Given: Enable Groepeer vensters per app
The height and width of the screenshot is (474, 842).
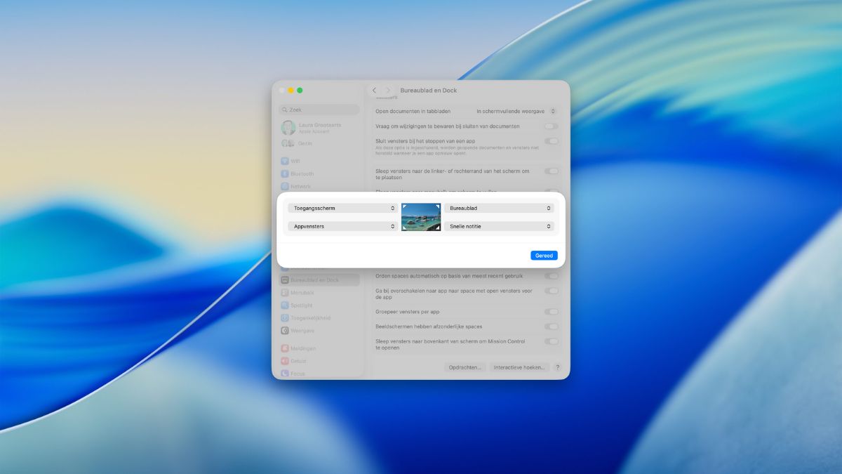Looking at the screenshot, I should tap(551, 312).
